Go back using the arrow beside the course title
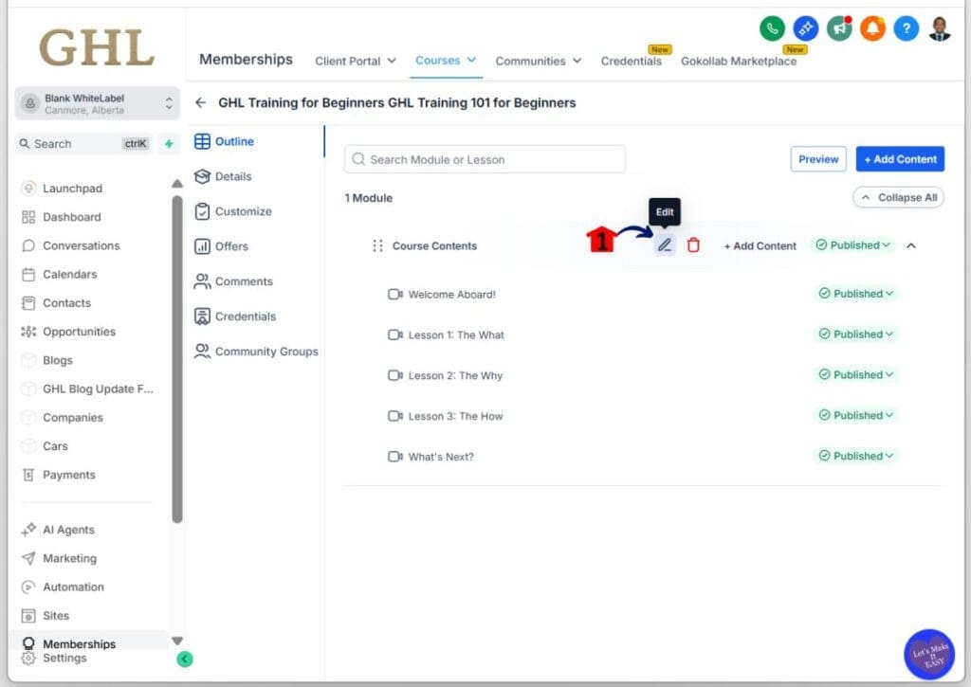 (200, 102)
